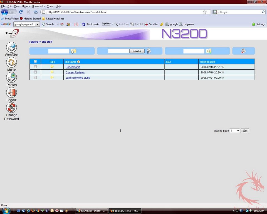The width and height of the screenshot is (267, 214).
Task: Click the Latest Headlines bookmark
Action: 53,18
